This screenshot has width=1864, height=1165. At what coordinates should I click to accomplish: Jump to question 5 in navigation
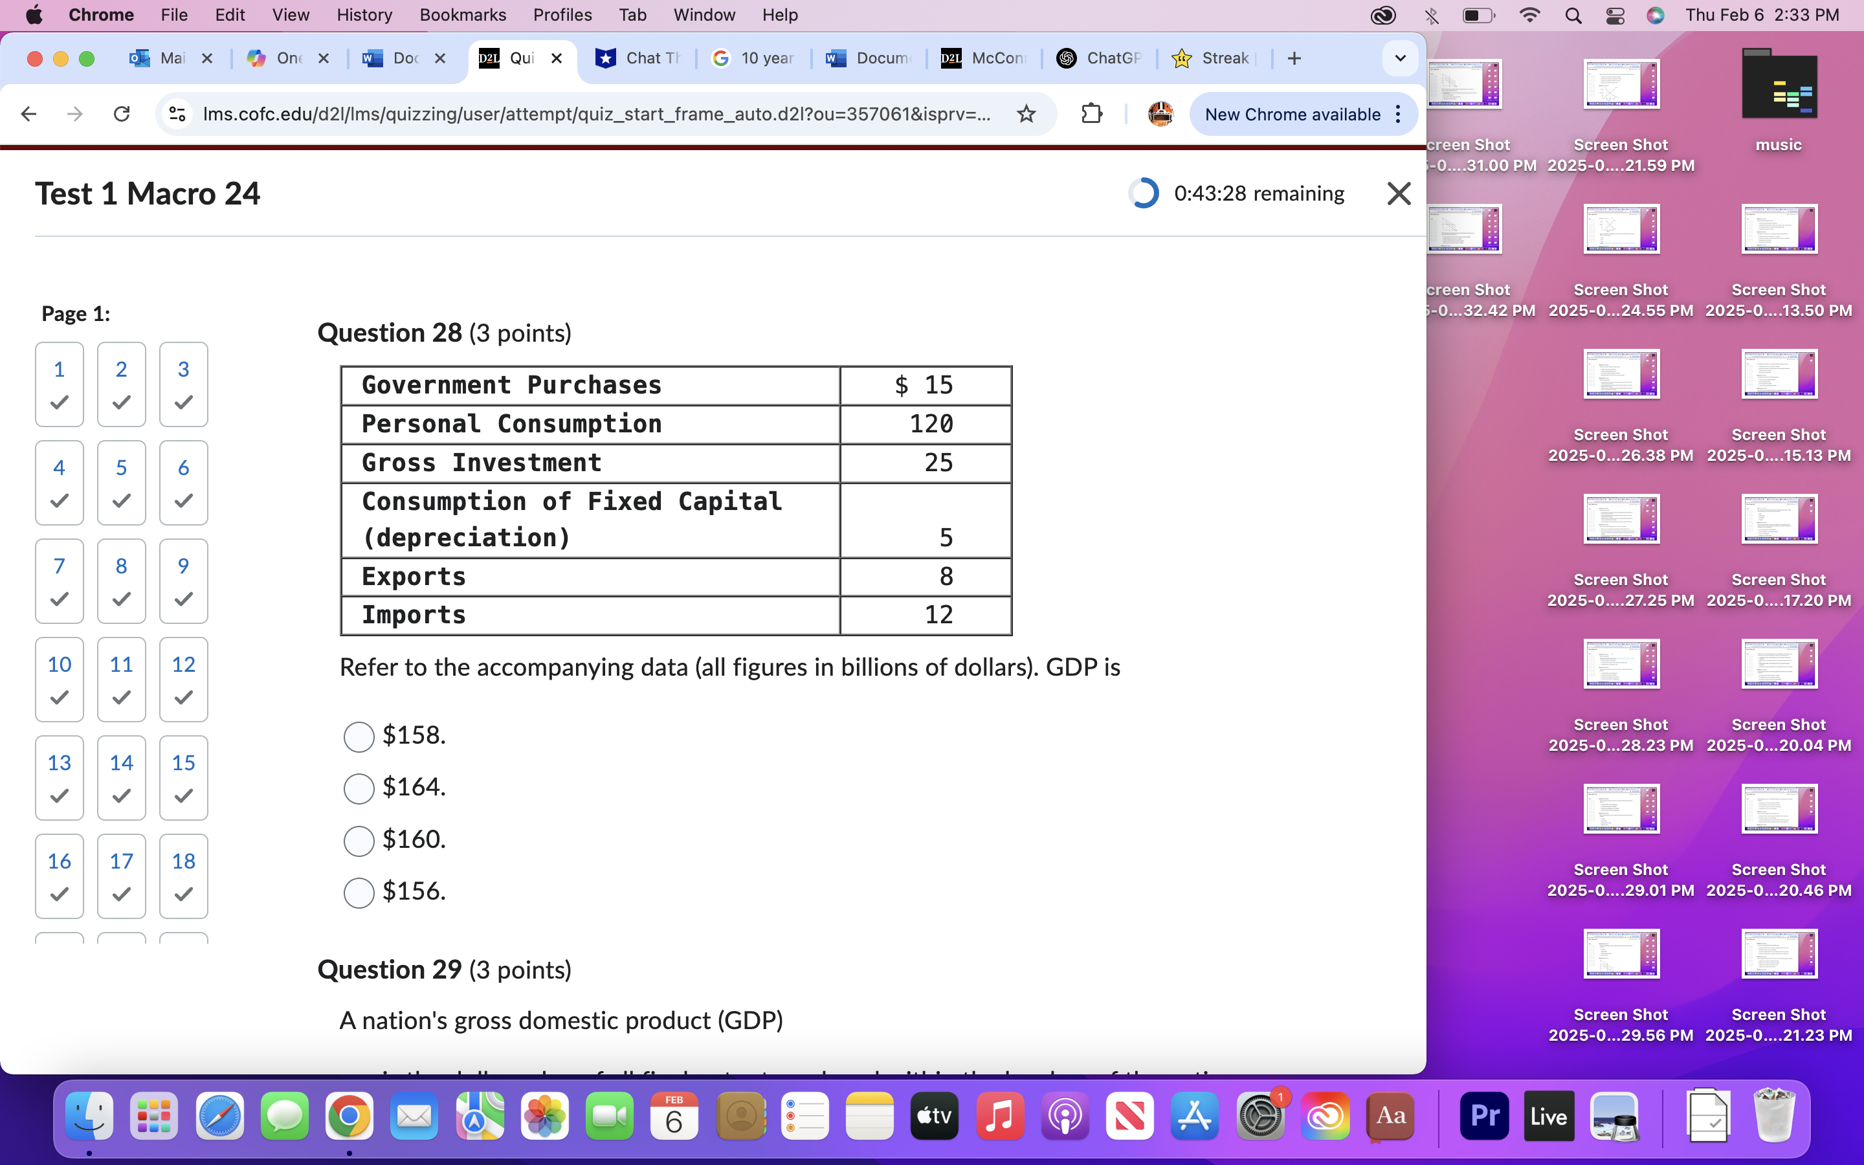[121, 482]
